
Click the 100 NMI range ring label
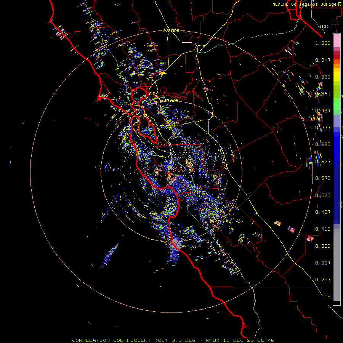pos(171,30)
